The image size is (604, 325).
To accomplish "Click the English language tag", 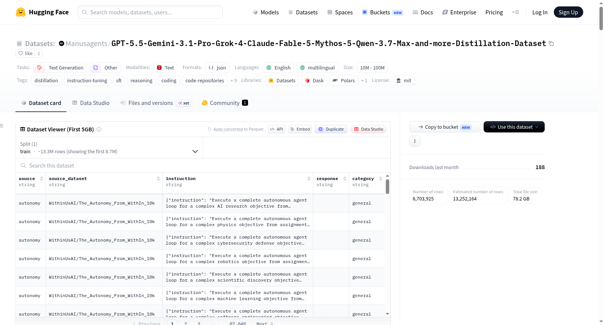I will (x=279, y=68).
